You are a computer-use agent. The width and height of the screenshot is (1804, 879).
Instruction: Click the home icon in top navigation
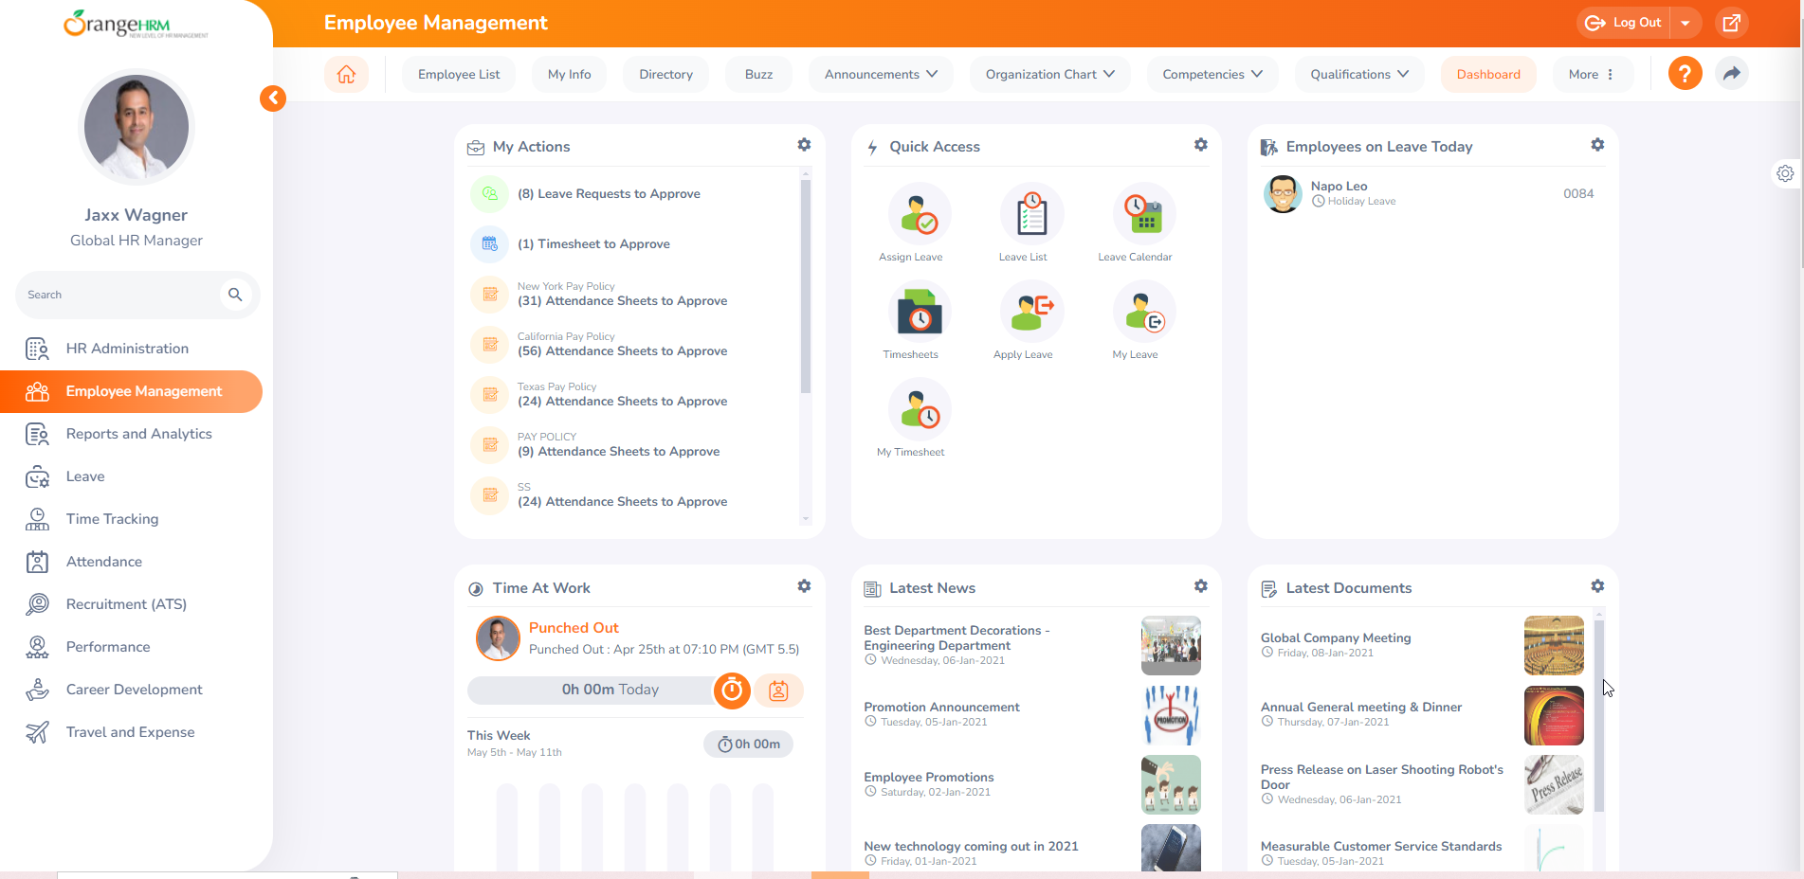[x=346, y=74]
